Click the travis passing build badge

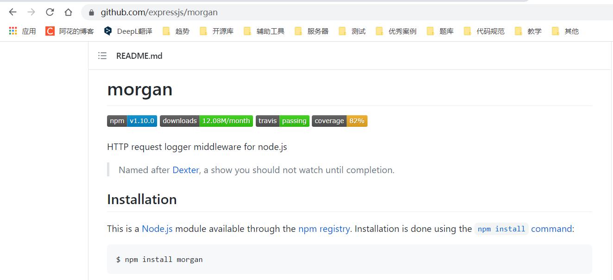[282, 121]
